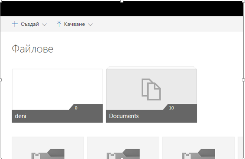Click item count 0 on deni folder
This screenshot has height=159, width=245.
[76, 108]
